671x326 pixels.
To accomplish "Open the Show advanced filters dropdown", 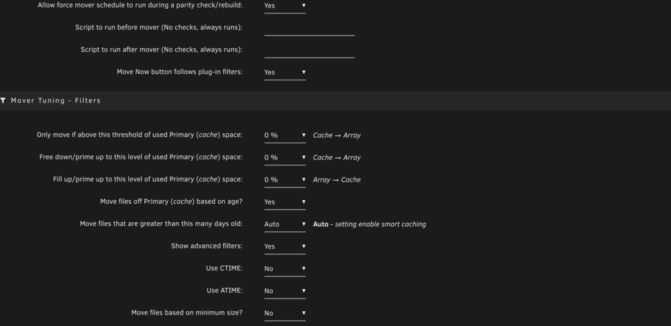I will tap(285, 246).
